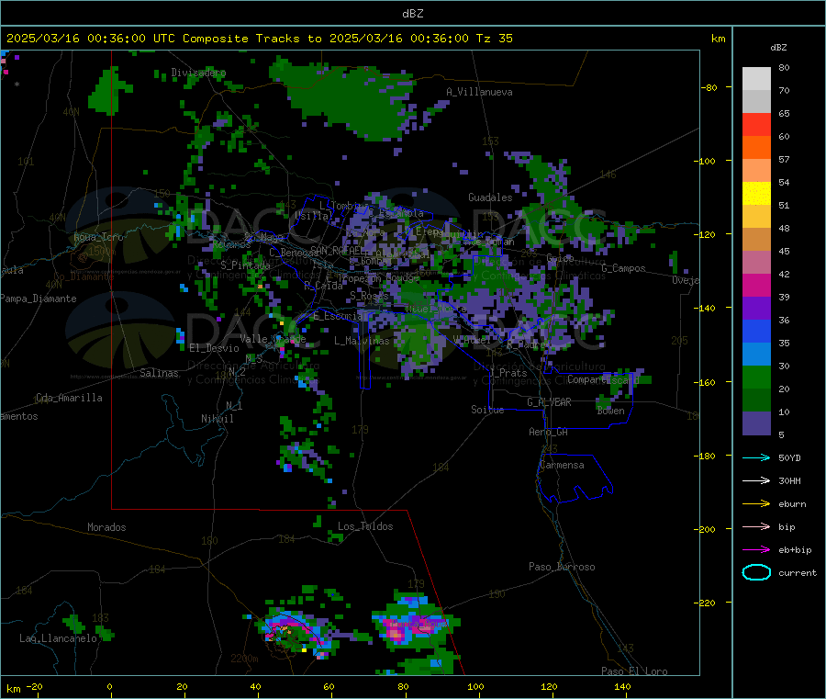Click the Nihuil map label
This screenshot has height=699, width=826.
coord(217,419)
